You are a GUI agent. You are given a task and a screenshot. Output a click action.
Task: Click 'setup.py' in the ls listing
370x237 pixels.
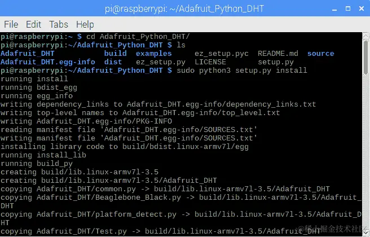(x=276, y=62)
